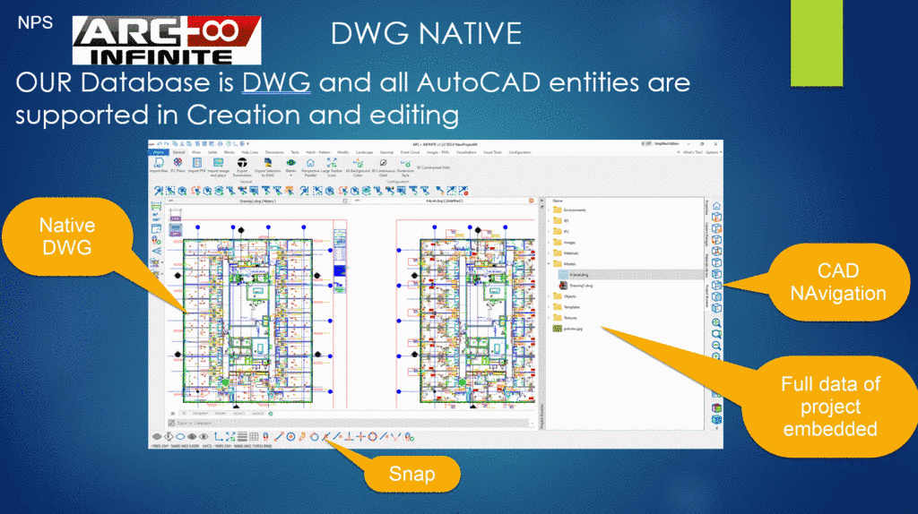This screenshot has height=514, width=918.
Task: Toggle Large Toolbar Icons option
Action: [x=332, y=167]
